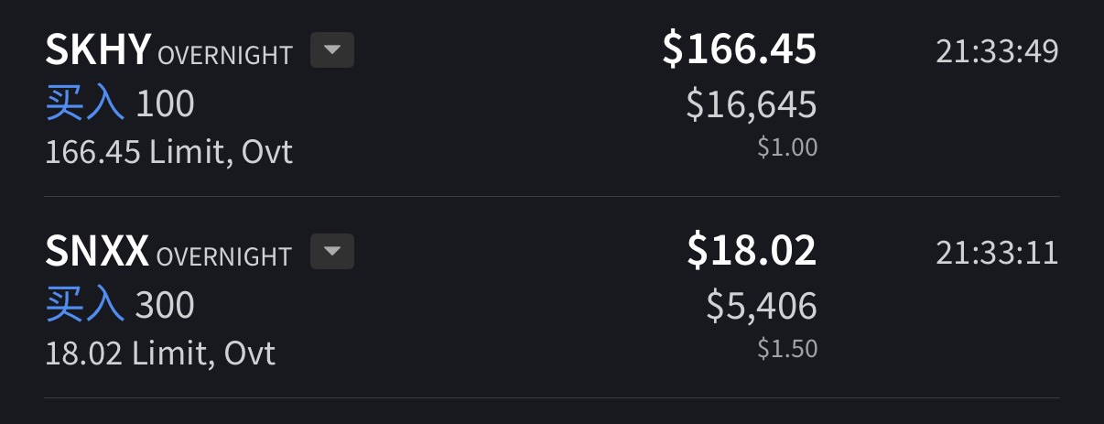1104x424 pixels.
Task: Click the $1.00 commission on SKHY
Action: point(787,147)
